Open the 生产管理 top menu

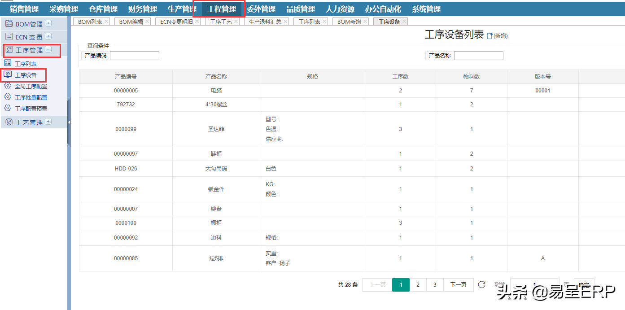point(182,9)
